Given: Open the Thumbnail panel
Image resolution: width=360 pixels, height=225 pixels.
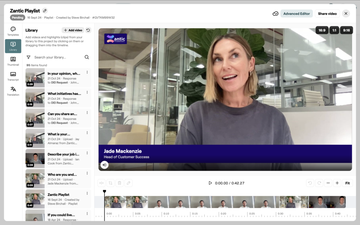Looking at the screenshot, I should (13, 61).
